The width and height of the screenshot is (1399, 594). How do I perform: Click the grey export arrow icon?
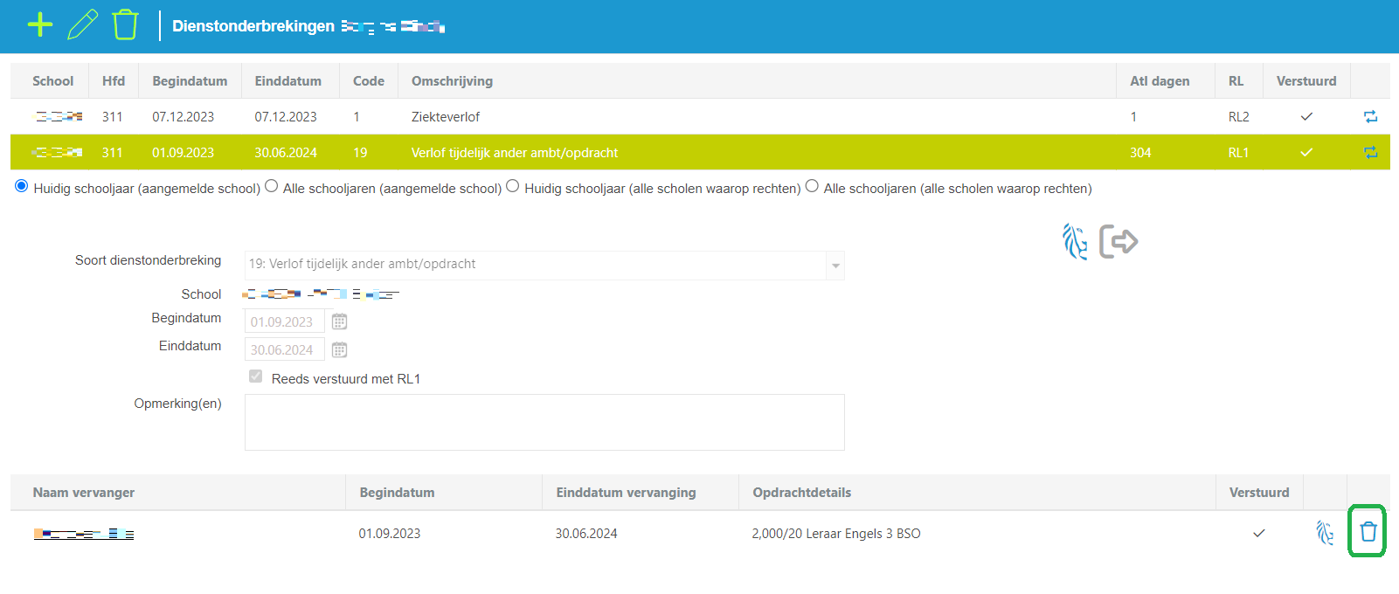tap(1119, 242)
